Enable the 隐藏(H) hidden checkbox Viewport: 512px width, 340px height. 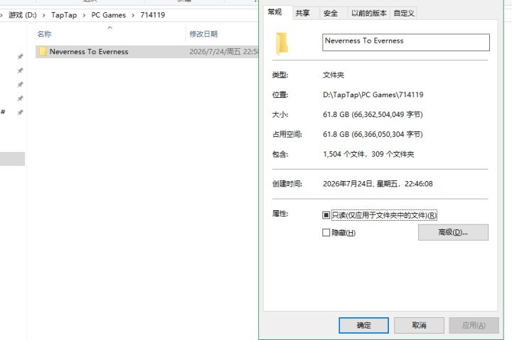pyautogui.click(x=326, y=232)
